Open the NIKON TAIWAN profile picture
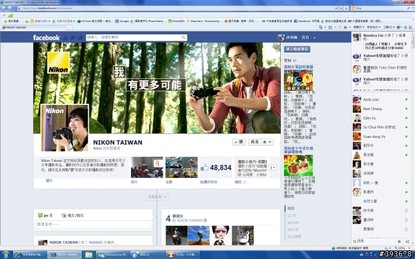The width and height of the screenshot is (415, 259). point(65,128)
